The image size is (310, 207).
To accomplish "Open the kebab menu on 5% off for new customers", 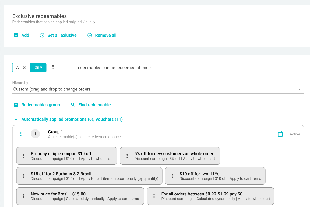I will click(127, 156).
